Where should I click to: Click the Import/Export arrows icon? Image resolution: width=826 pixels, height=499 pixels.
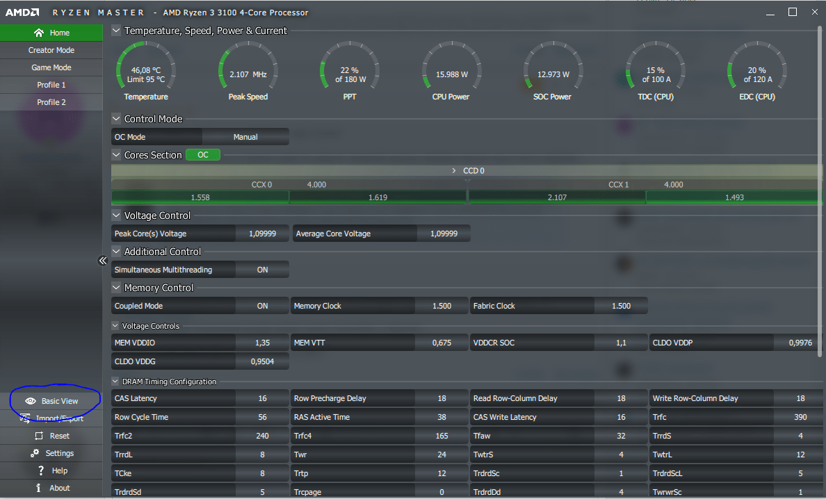click(x=25, y=418)
